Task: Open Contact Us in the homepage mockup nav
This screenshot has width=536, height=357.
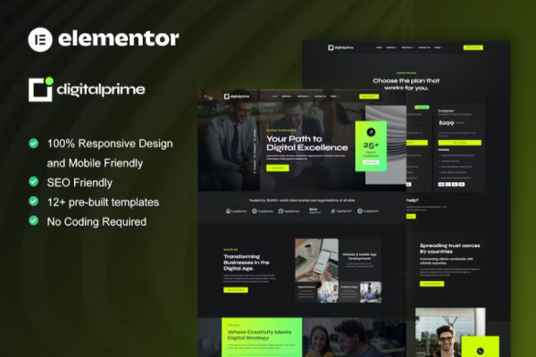Action: tap(320, 96)
